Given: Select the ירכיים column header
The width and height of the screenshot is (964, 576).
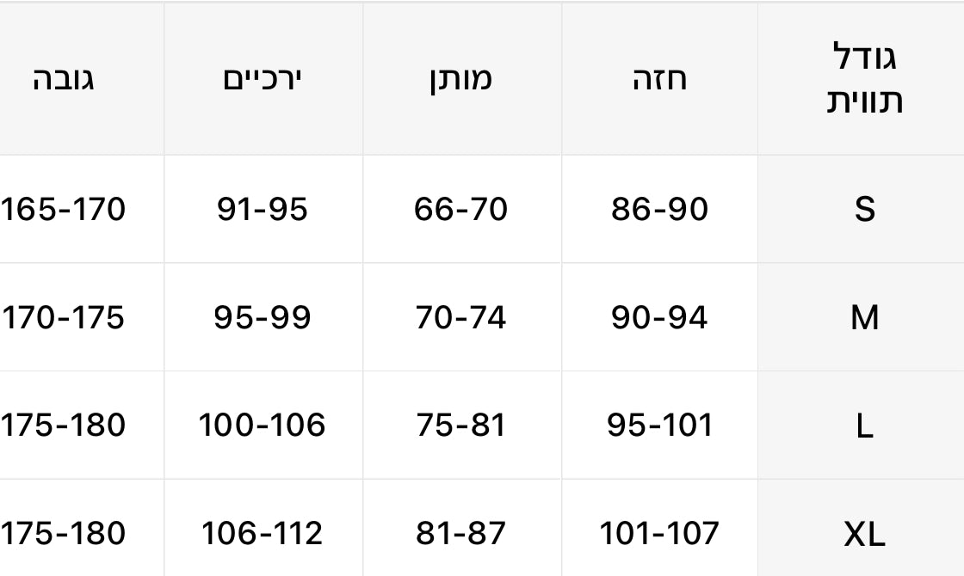Looking at the screenshot, I should [x=263, y=79].
